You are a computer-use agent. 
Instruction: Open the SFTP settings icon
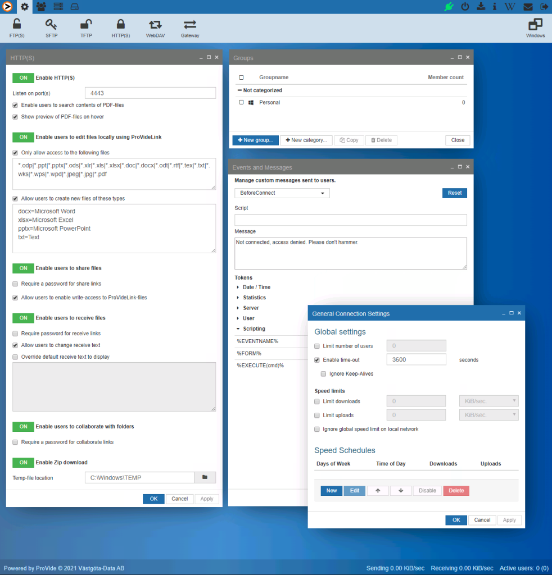pos(51,27)
